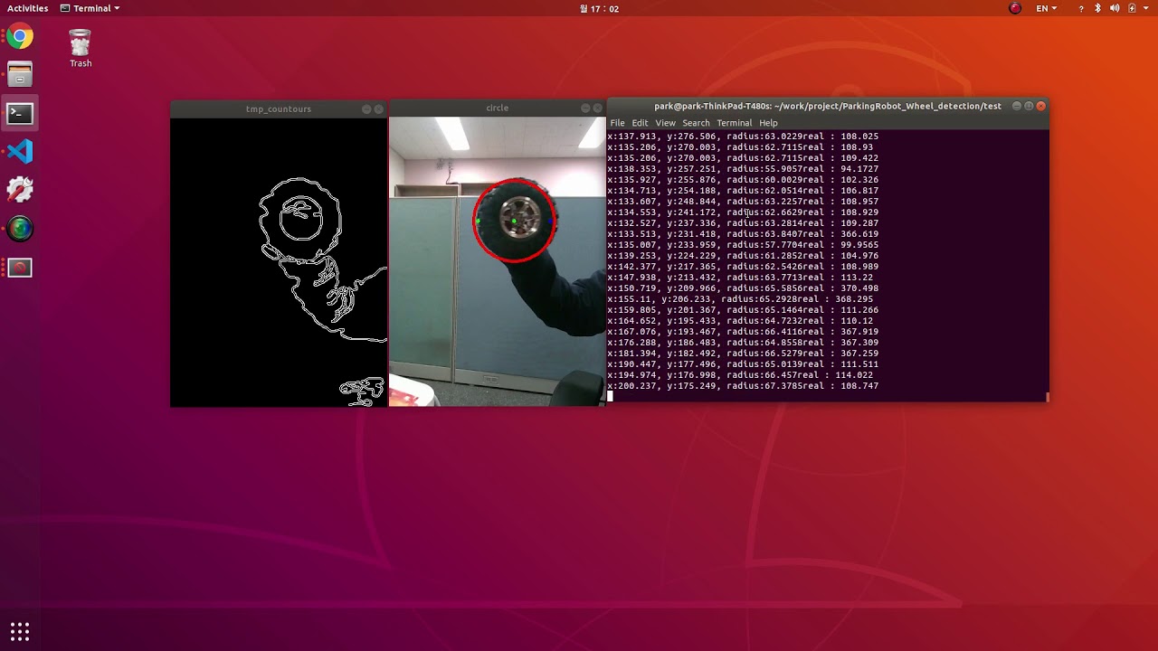
Task: Show Applications grid button
Action: 20,631
